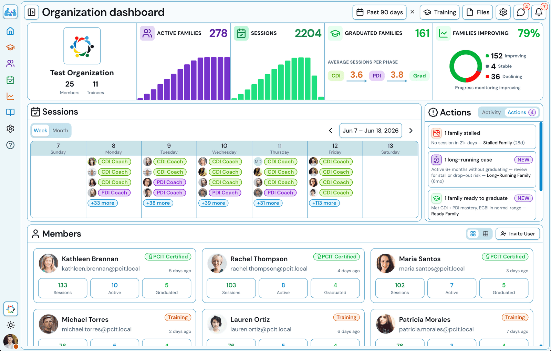
Task: Click the PDI phase chip
Action: pos(377,76)
